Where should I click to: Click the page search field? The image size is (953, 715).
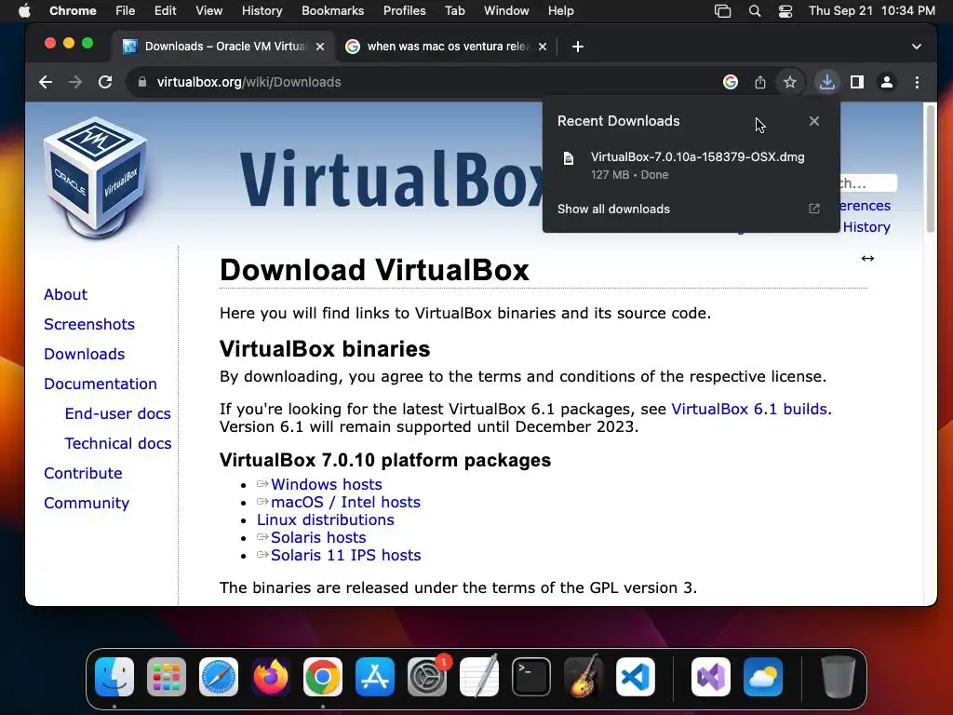pyautogui.click(x=868, y=183)
